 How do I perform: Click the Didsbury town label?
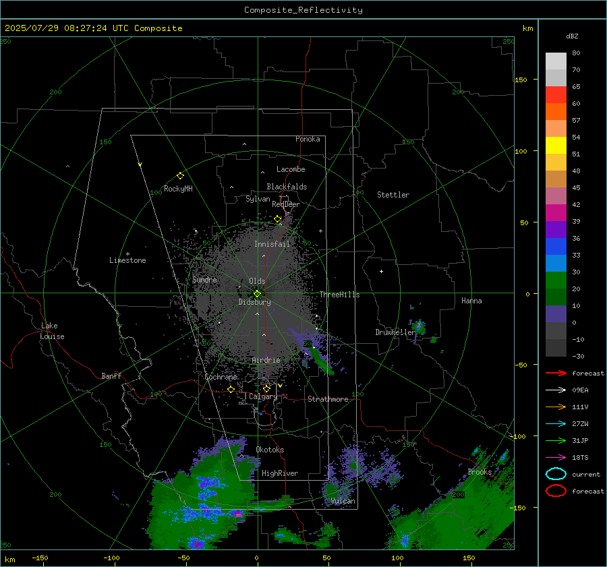(254, 302)
